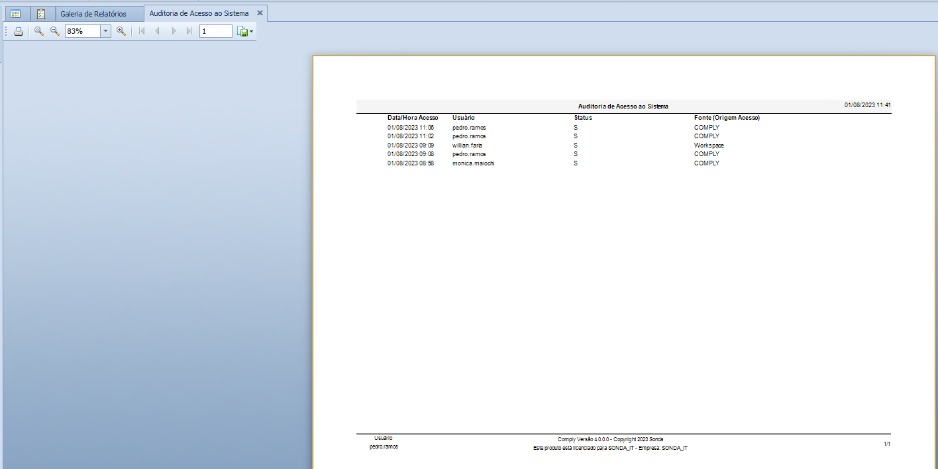938x469 pixels.
Task: Click the Usuário column header
Action: pyautogui.click(x=464, y=118)
